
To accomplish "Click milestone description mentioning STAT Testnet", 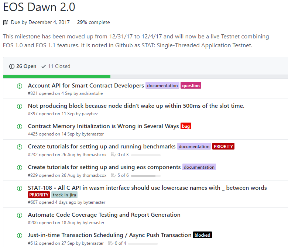I will [136, 41].
